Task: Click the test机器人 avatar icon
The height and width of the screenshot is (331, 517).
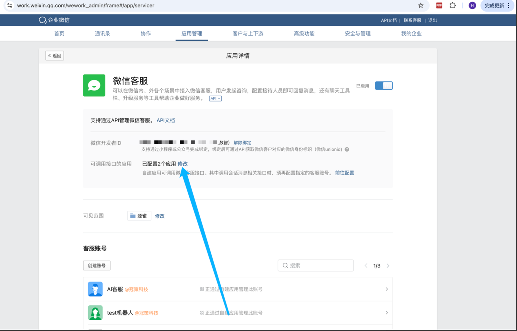Action: point(95,313)
